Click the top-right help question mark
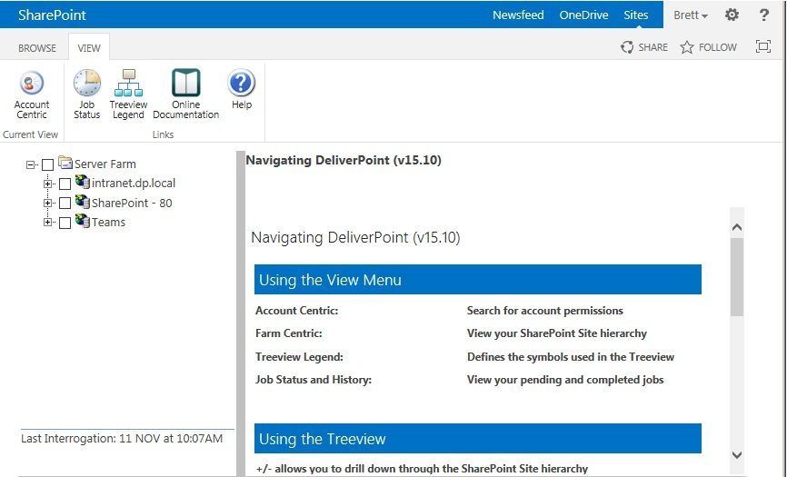The height and width of the screenshot is (477, 787). (x=764, y=15)
